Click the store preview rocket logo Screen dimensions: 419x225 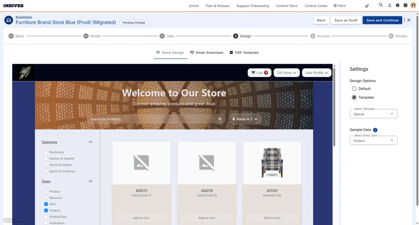point(25,73)
